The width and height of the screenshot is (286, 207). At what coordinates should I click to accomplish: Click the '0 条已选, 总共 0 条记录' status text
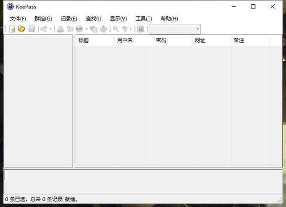(34, 199)
